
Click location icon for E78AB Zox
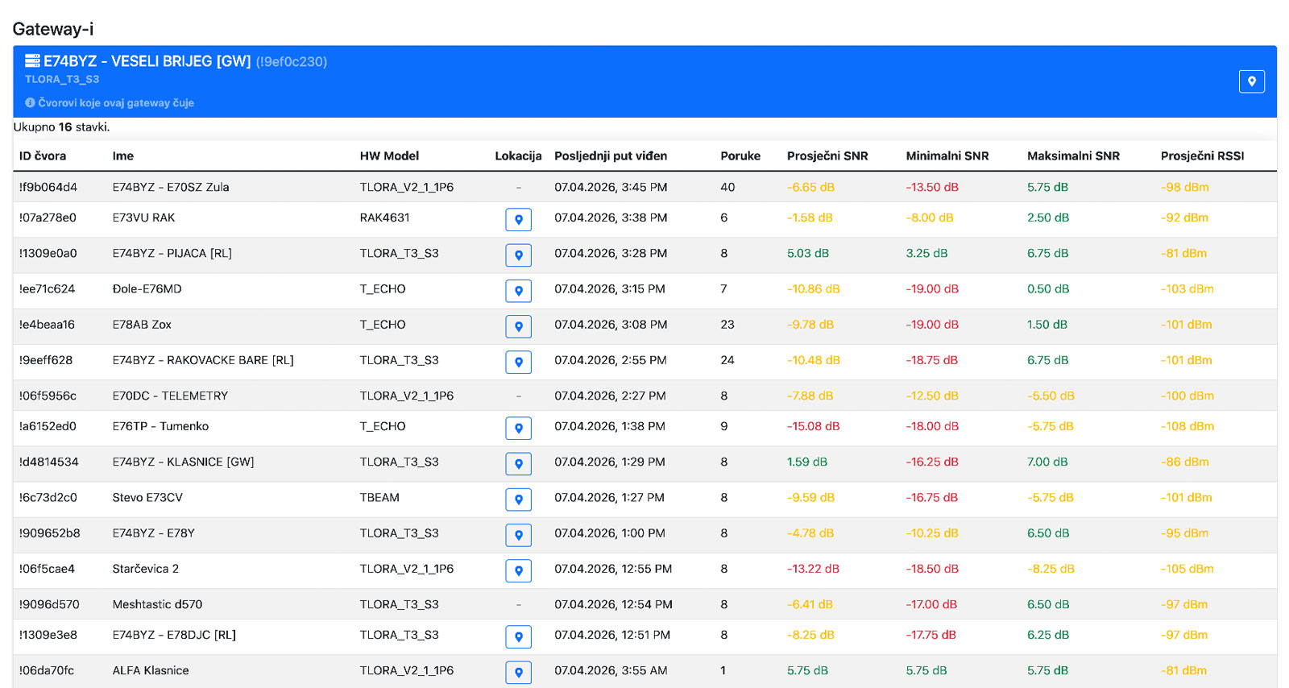[x=518, y=325]
